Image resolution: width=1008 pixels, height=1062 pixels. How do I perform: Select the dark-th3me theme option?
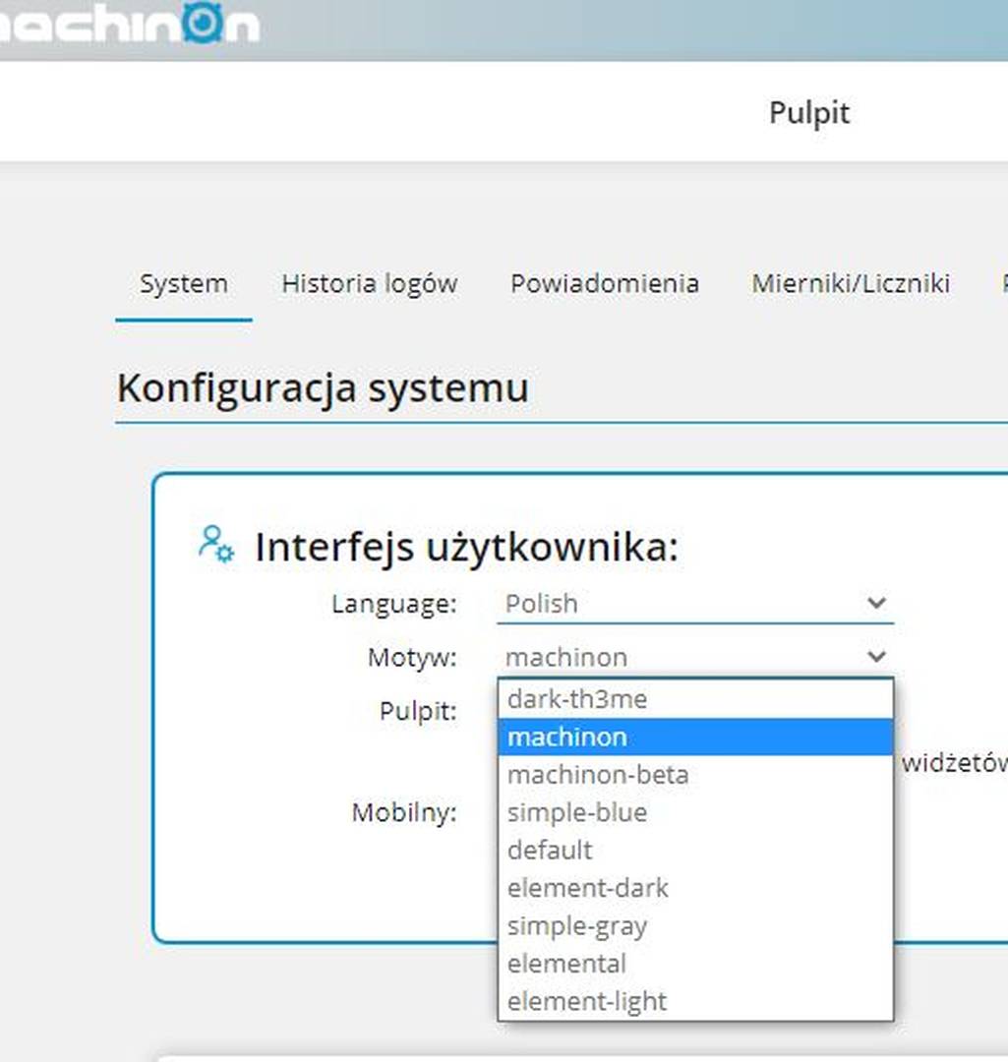click(695, 699)
